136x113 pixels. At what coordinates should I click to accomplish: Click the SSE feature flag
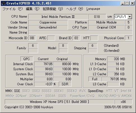tap(17, 91)
